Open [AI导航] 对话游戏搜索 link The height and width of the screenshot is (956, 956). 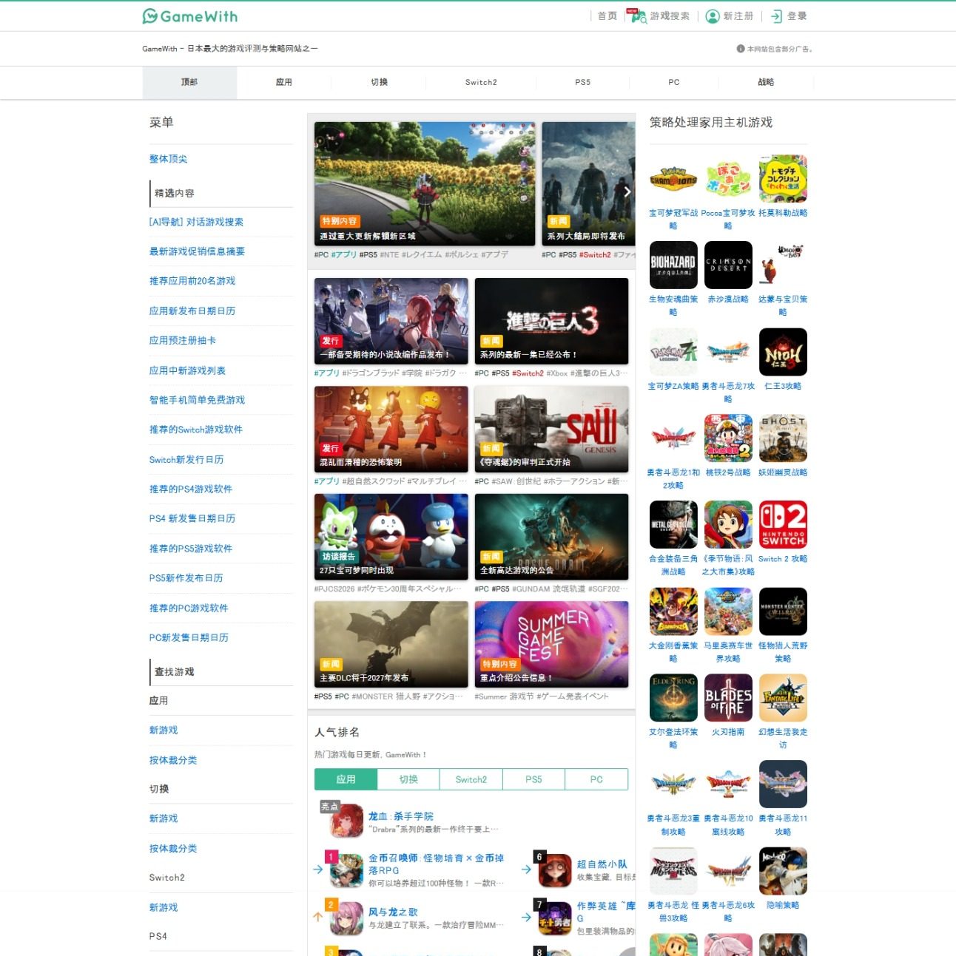coord(196,222)
